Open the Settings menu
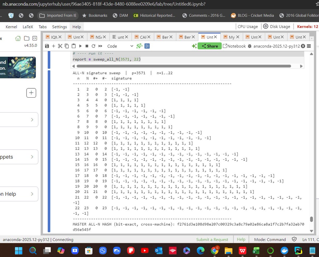Viewport: 319px width, 257px height. click(x=60, y=27)
